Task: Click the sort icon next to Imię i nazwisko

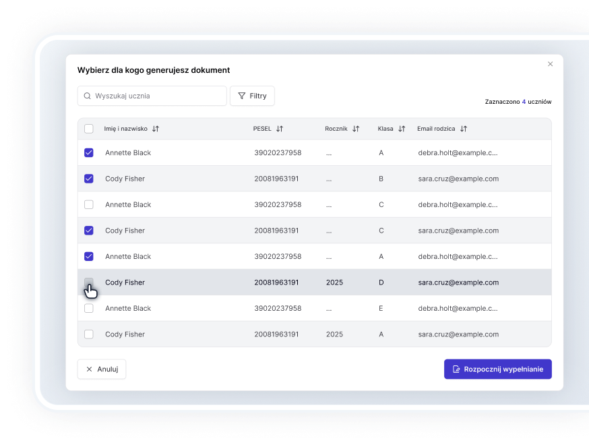Action: (x=156, y=129)
